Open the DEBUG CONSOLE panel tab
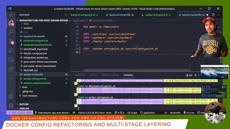Screen dimensions: 230x129 [x=110, y=75]
